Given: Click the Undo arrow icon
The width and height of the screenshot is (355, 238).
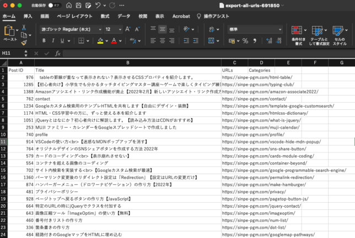Looking at the screenshot, I should coord(98,5).
